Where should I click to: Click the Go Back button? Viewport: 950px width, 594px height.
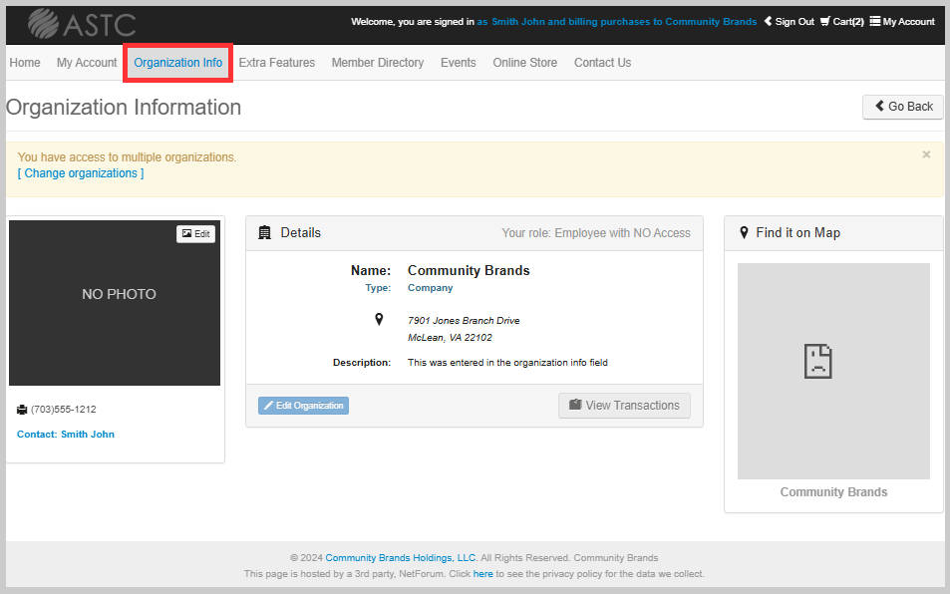[903, 107]
